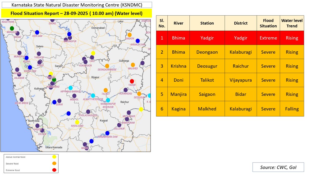
Task: Open the District column header filter
Action: point(241,23)
